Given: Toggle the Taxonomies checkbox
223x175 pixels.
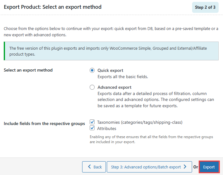Looking at the screenshot, I should pyautogui.click(x=92, y=122).
